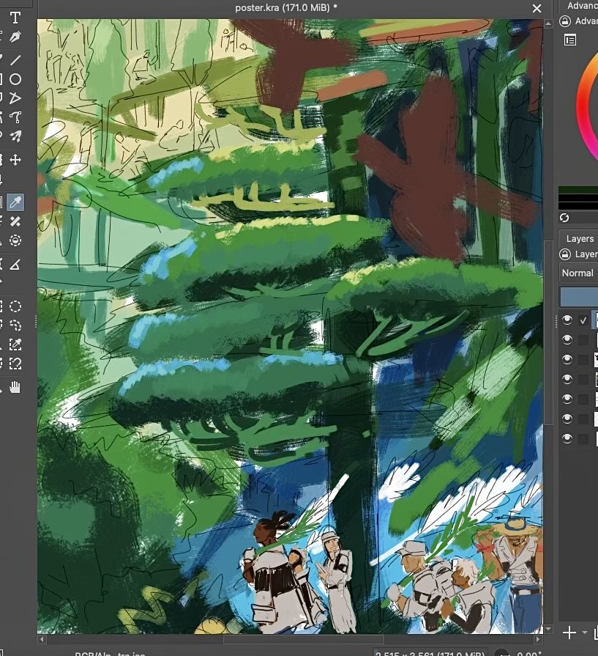Select the Similar Color Selection tool
598x656 pixels.
point(15,344)
